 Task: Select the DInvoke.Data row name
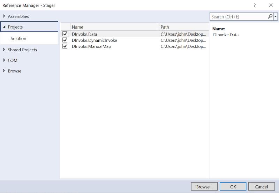pos(84,34)
